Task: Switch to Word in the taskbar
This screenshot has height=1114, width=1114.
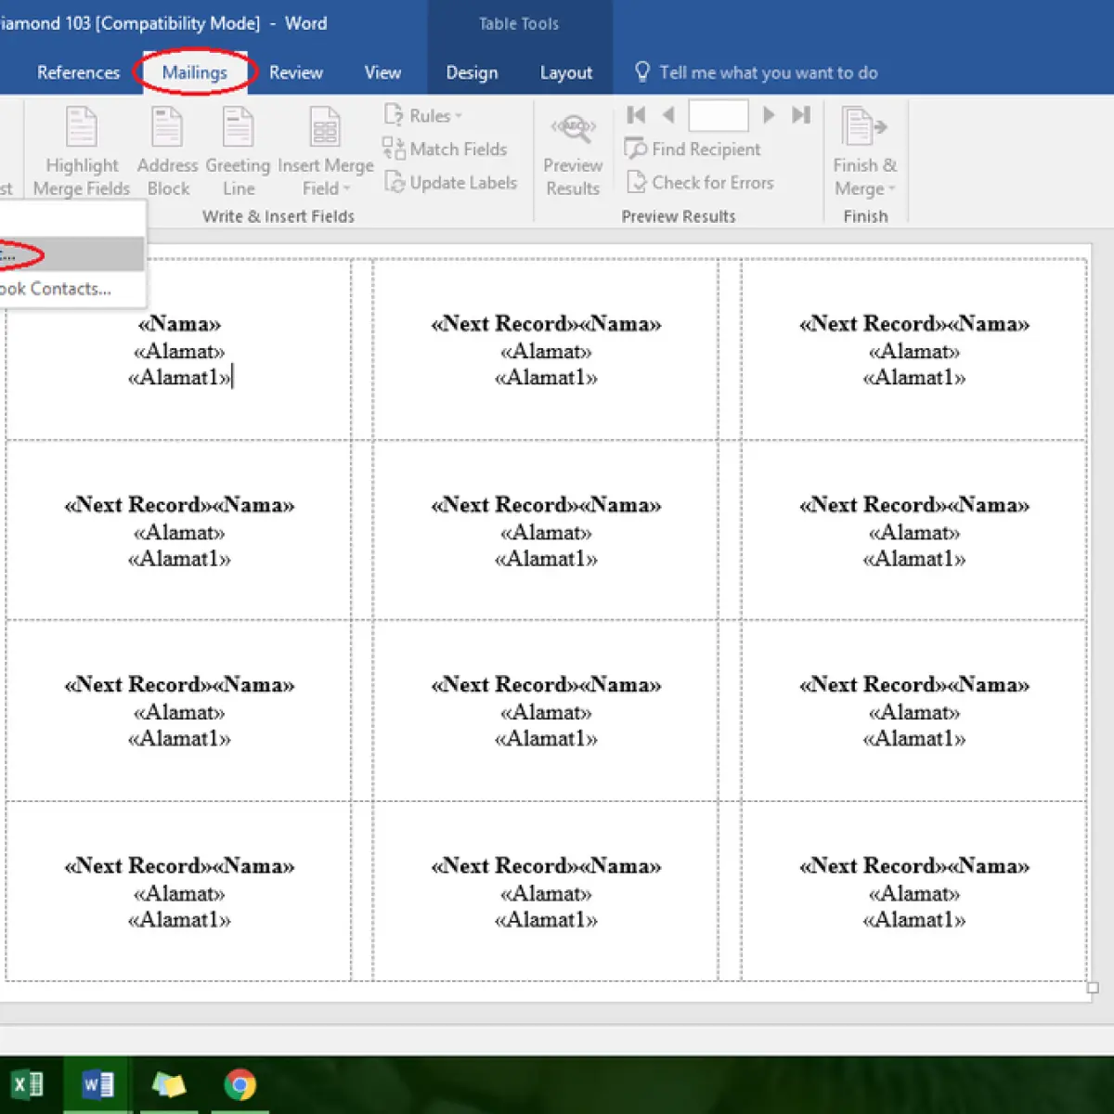Action: click(97, 1084)
